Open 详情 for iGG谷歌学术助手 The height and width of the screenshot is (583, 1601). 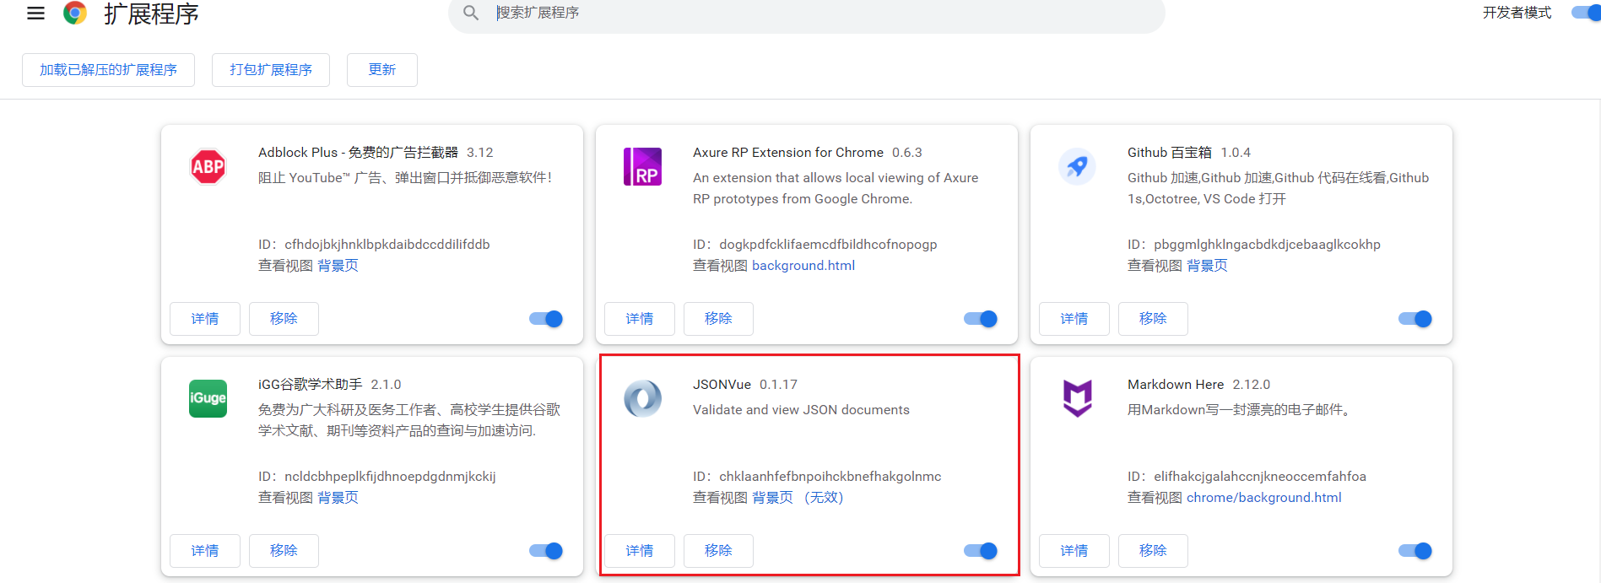[205, 551]
